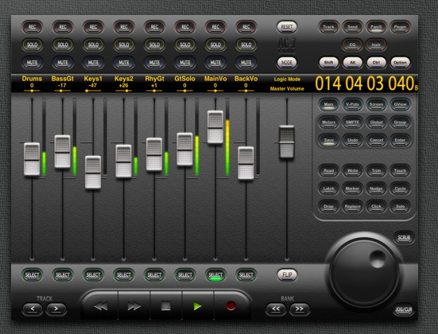The image size is (438, 334).
Task: Select the EQ assignment button
Action: tap(352, 45)
